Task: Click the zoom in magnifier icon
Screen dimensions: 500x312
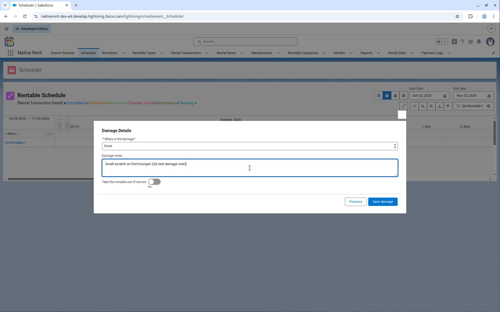Action: pos(431,106)
